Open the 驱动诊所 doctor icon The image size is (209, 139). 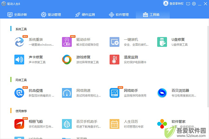click(67, 42)
